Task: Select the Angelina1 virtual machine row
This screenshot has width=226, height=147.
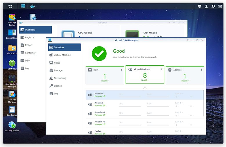Action: (144, 114)
